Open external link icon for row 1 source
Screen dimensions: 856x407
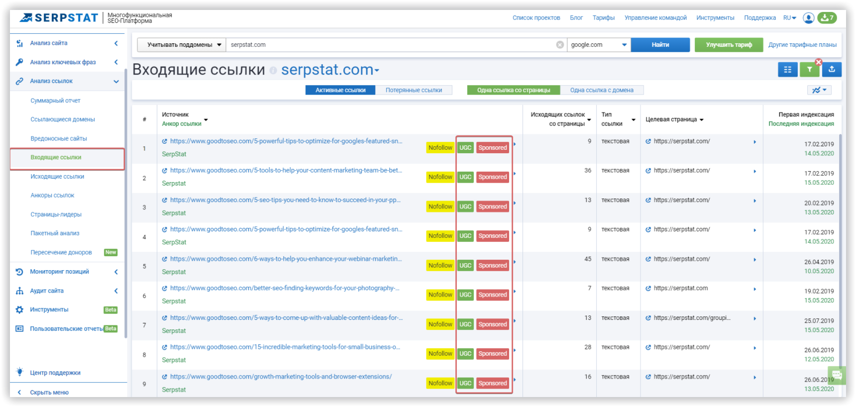[x=165, y=141]
